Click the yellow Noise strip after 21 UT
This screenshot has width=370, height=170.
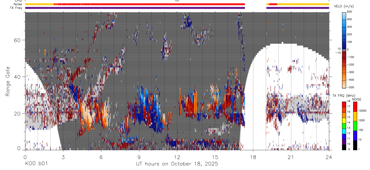303,4
